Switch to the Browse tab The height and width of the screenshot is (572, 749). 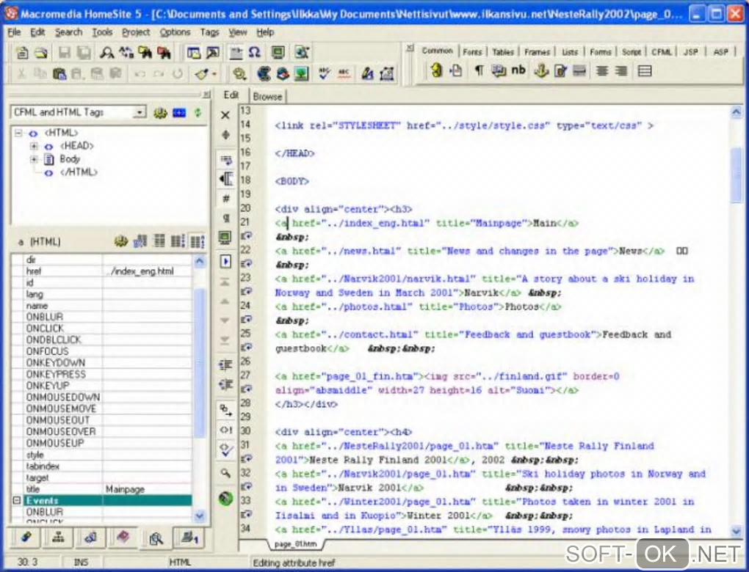(267, 96)
